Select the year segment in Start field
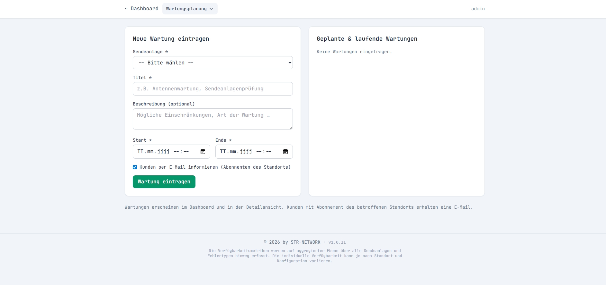This screenshot has width=606, height=285. tap(163, 152)
